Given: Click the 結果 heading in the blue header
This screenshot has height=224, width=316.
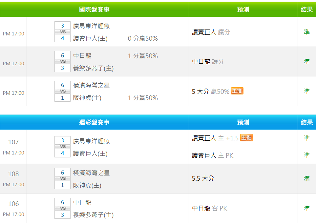Looking at the screenshot, I should (307, 122).
